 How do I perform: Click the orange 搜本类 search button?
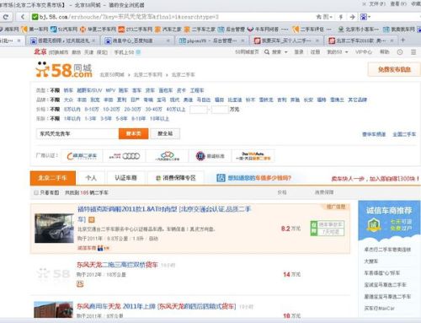[133, 133]
